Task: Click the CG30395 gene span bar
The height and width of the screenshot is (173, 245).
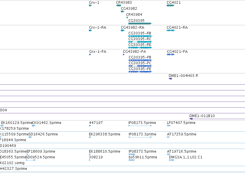Action: click(140, 24)
